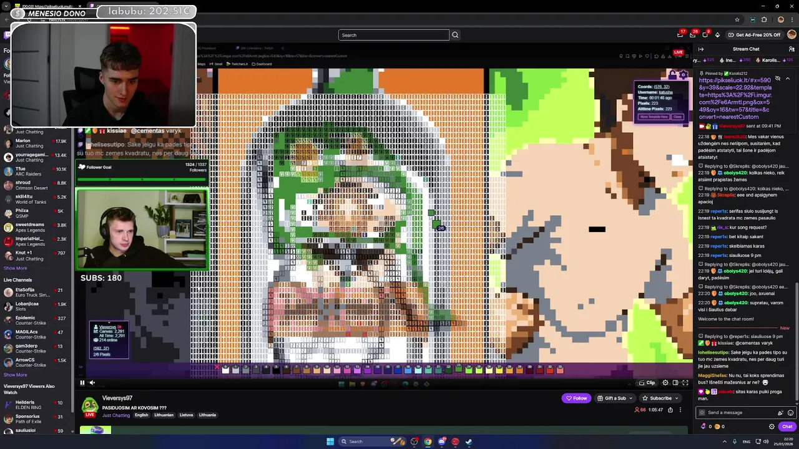Open the sweetdreams channel in the sidebar
799x449 pixels.
point(36,227)
